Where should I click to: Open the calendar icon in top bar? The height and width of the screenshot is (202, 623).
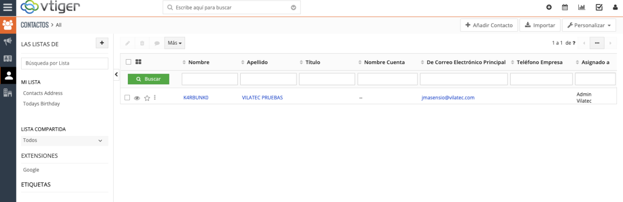tap(565, 8)
